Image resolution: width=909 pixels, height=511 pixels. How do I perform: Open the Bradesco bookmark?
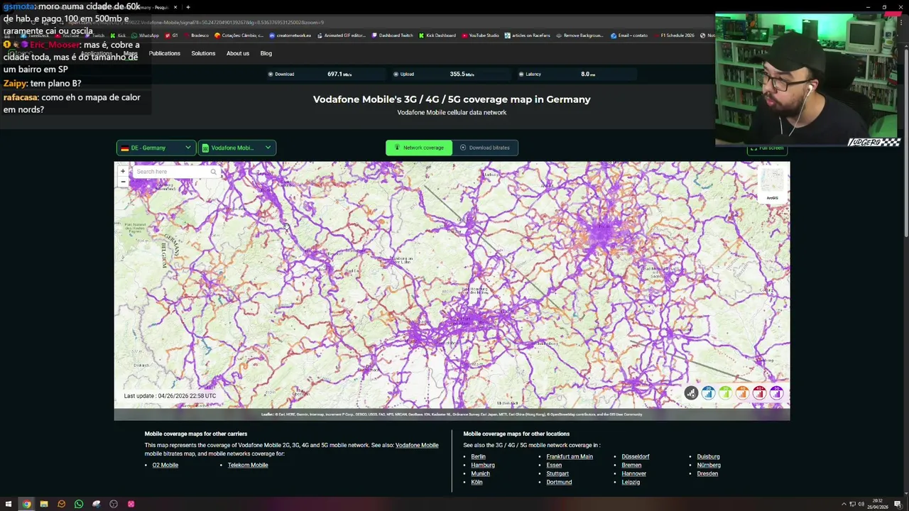pos(197,35)
